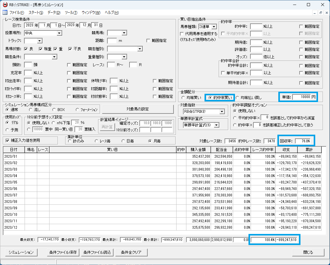Enable 代用馬券を適用する checkbox

(182, 34)
